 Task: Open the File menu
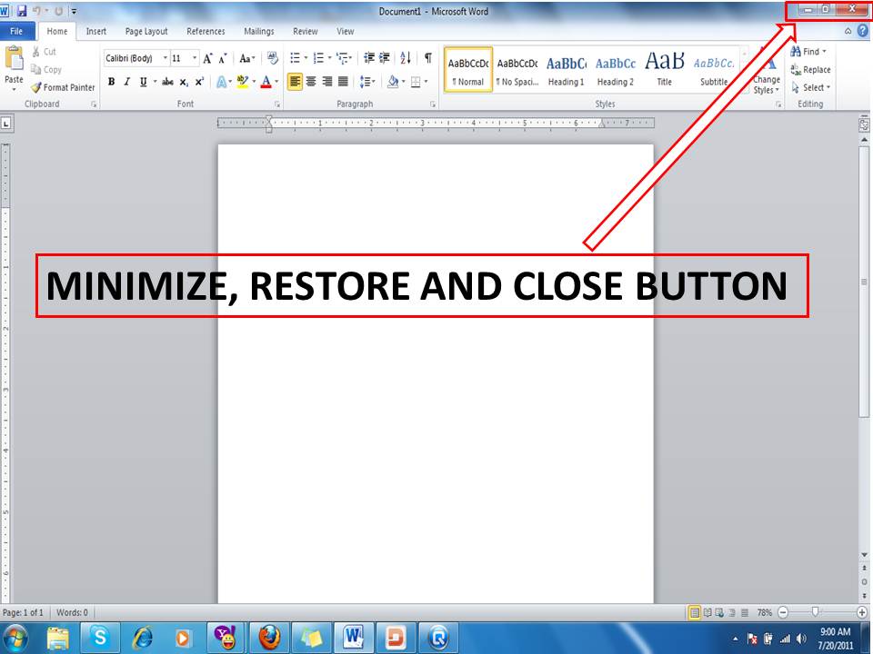click(x=15, y=30)
